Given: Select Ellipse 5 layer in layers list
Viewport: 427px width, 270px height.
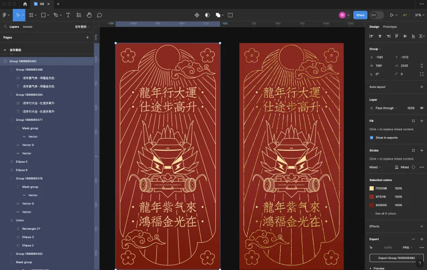Looking at the screenshot, I should 21,162.
